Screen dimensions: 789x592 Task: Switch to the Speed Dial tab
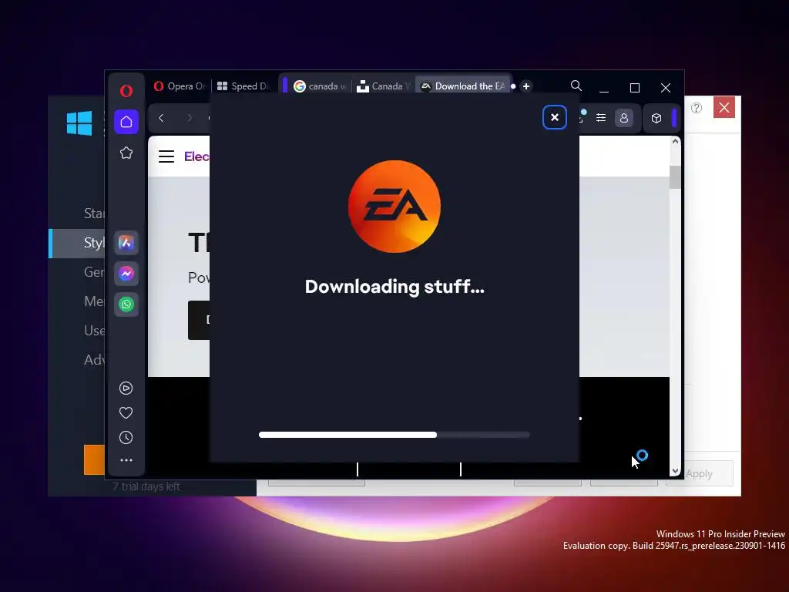[x=243, y=86]
